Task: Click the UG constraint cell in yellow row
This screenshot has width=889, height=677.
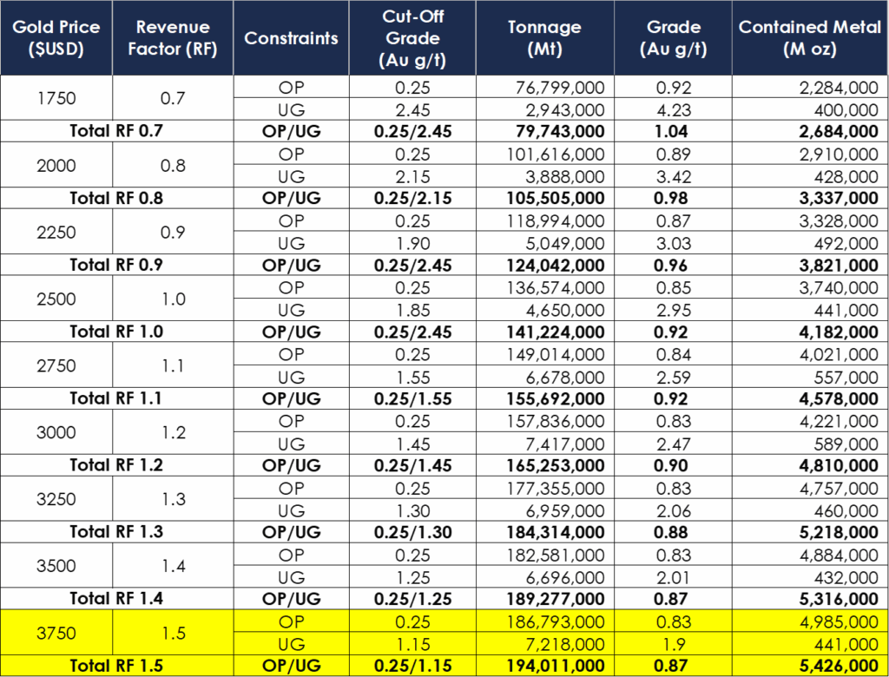Action: (292, 644)
